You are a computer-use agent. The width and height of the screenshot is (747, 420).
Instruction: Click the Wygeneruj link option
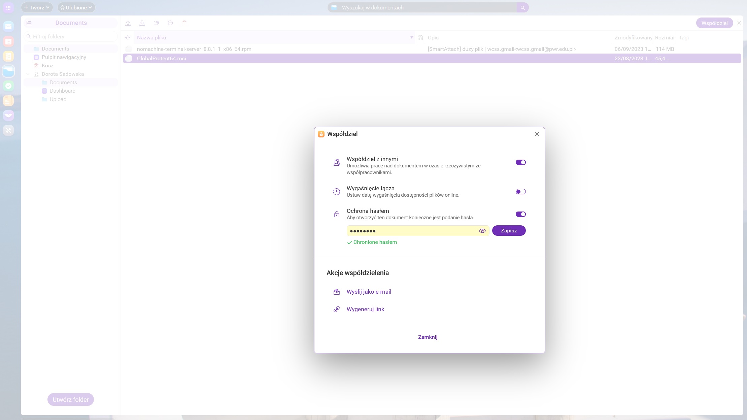coord(365,309)
